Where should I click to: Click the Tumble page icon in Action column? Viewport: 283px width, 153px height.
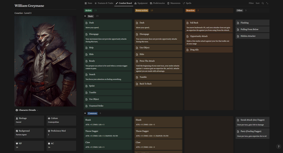pyautogui.click(x=86, y=93)
